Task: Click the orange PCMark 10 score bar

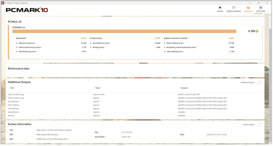Action: tap(124, 31)
